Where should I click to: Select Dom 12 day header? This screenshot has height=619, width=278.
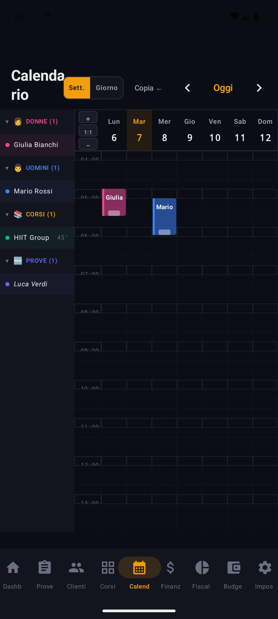265,130
